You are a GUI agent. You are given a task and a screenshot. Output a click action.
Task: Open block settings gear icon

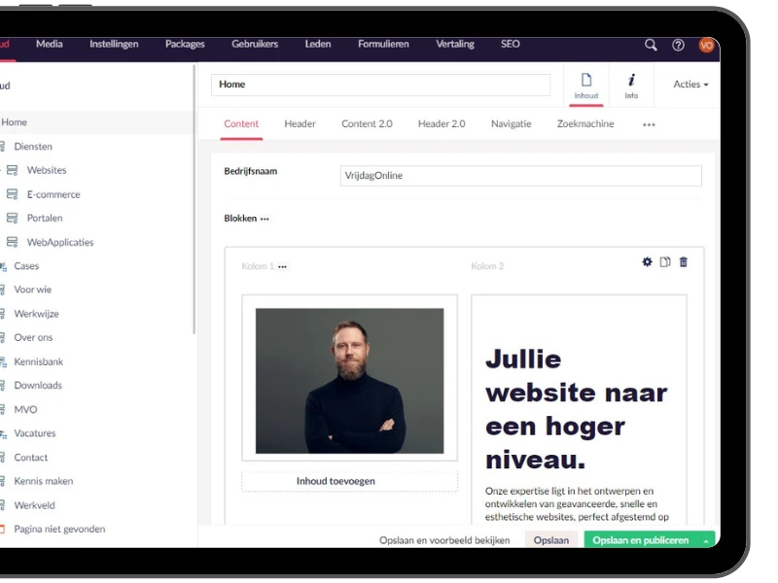click(x=648, y=262)
